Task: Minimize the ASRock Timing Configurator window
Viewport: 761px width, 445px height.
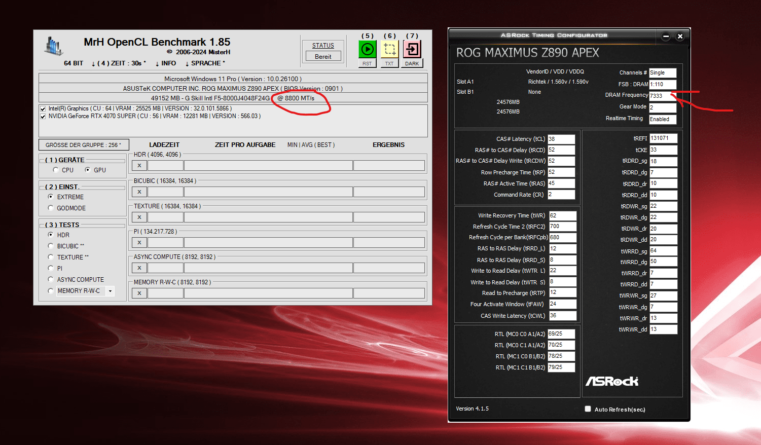Action: [666, 36]
